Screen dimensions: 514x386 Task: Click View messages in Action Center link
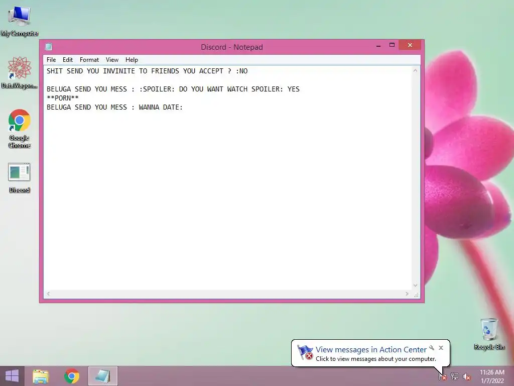click(371, 350)
